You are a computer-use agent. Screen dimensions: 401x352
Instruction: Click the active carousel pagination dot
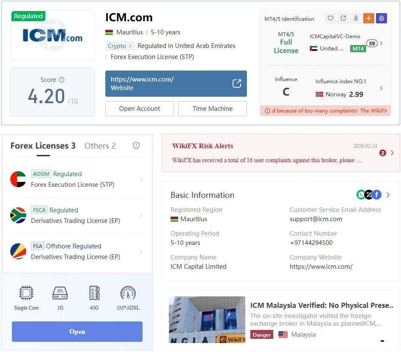(382, 341)
